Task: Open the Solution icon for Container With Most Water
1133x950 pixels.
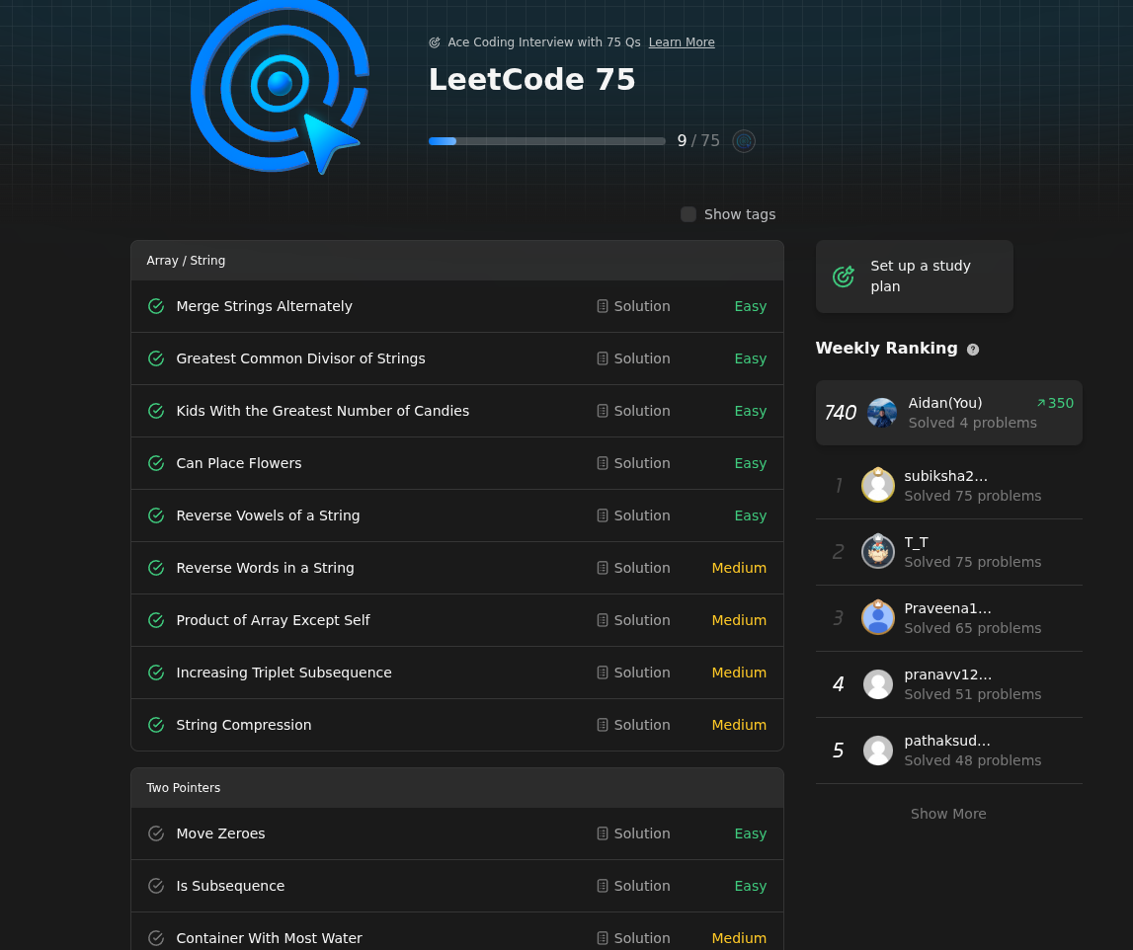Action: click(603, 938)
